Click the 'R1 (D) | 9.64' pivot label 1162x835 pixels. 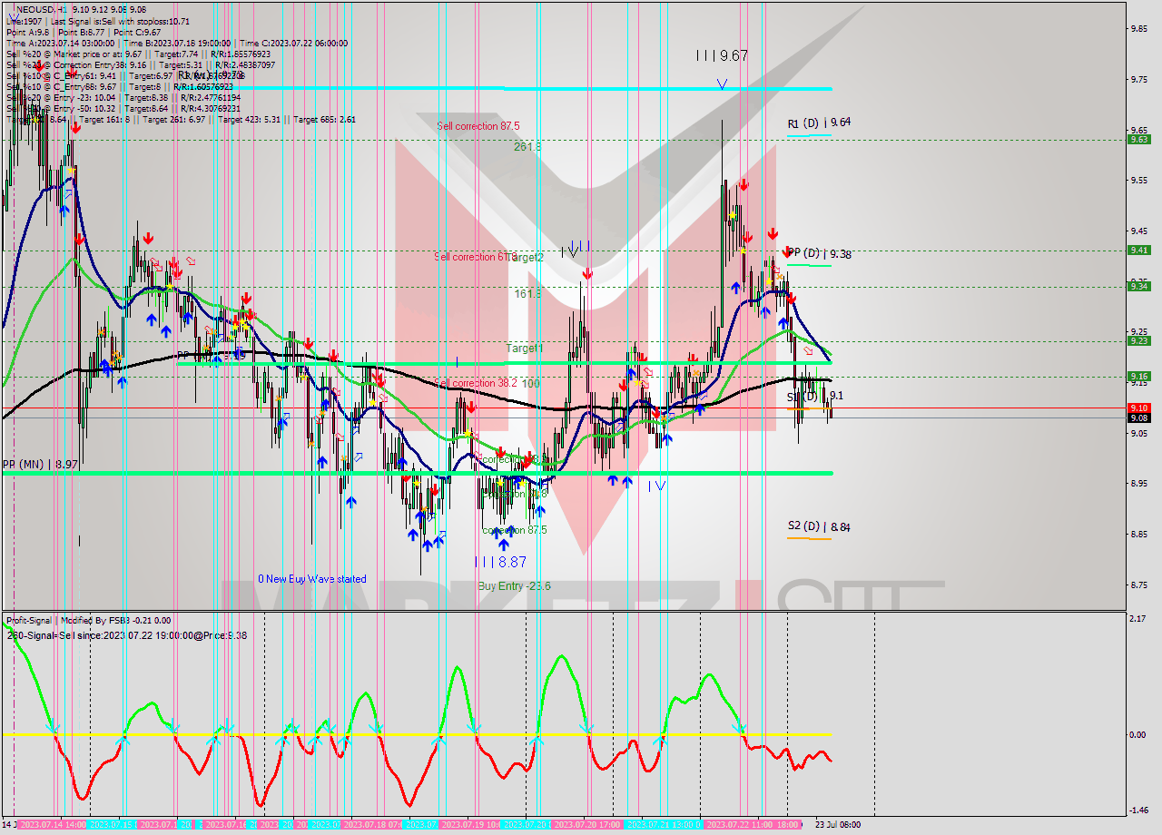coord(819,122)
